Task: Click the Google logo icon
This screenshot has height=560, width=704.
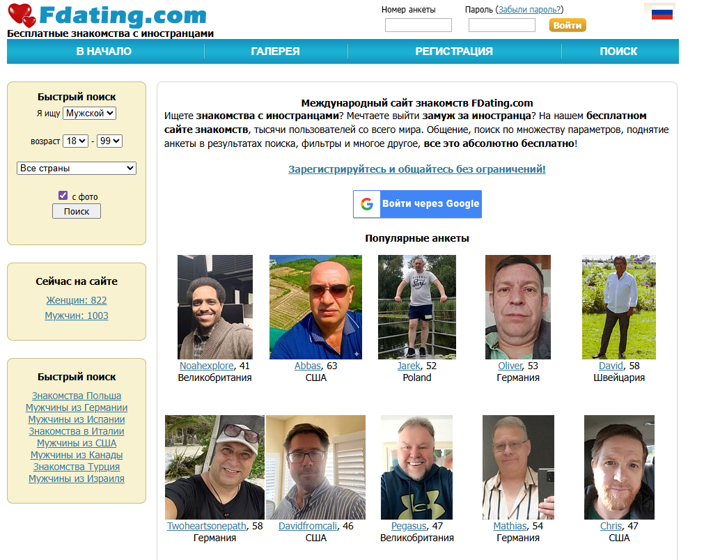Action: click(367, 204)
